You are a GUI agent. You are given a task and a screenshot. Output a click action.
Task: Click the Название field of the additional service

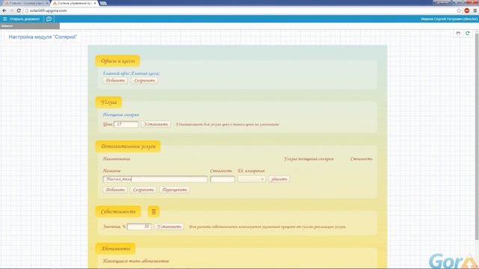155,179
